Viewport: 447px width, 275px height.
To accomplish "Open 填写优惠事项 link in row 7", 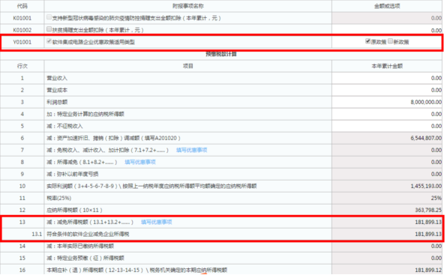I will (x=191, y=150).
